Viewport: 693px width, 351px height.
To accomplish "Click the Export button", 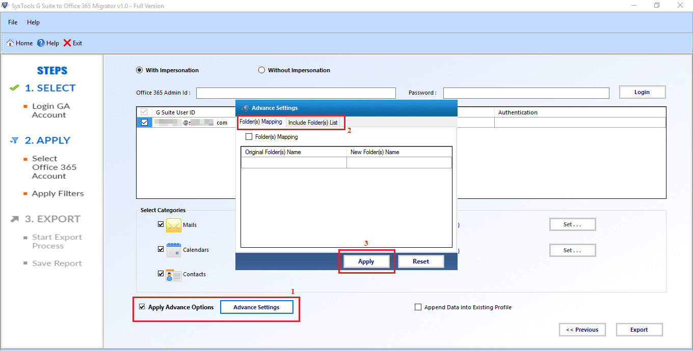I will click(639, 330).
